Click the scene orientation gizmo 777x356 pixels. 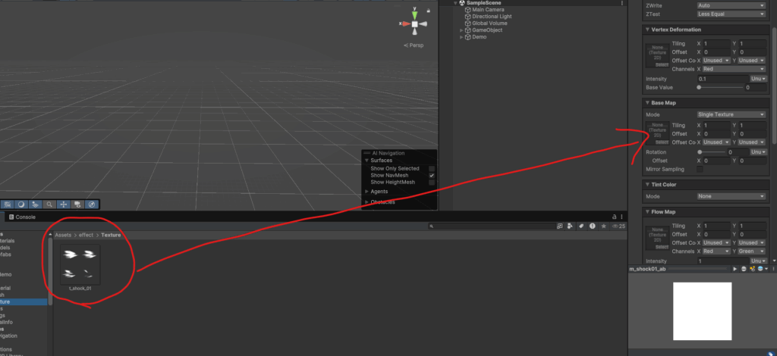(414, 24)
